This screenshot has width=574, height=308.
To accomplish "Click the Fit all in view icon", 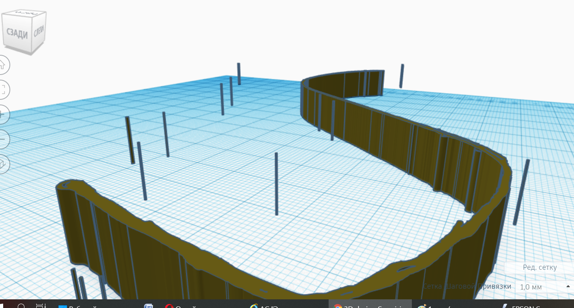I will coord(2,89).
